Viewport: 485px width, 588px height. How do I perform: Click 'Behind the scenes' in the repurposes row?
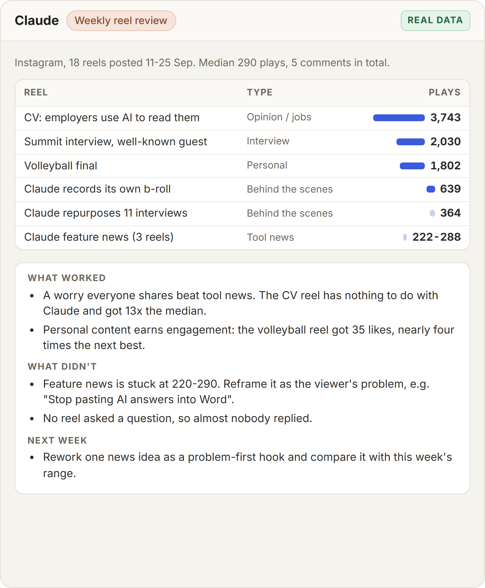click(x=290, y=213)
